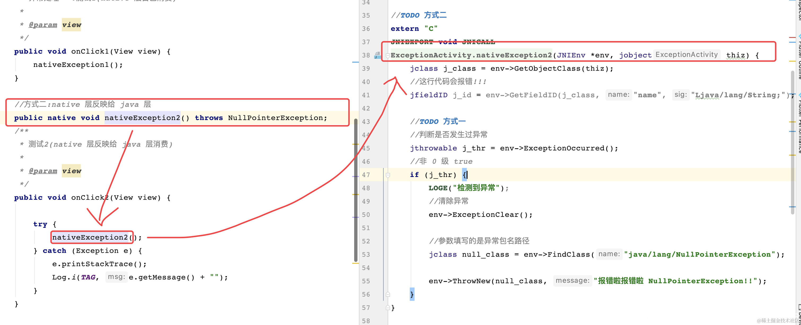Click the right editor vertical scrollbar
Screen dimensions: 801x325
point(793,143)
